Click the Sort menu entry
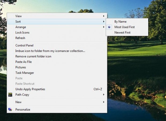 (18, 22)
